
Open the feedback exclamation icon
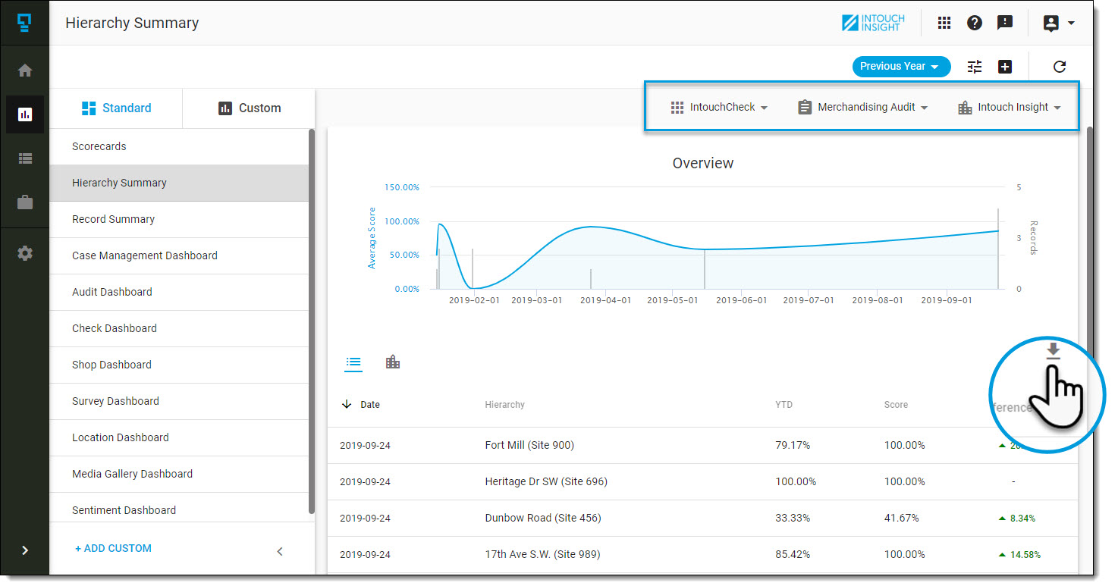click(x=1005, y=23)
